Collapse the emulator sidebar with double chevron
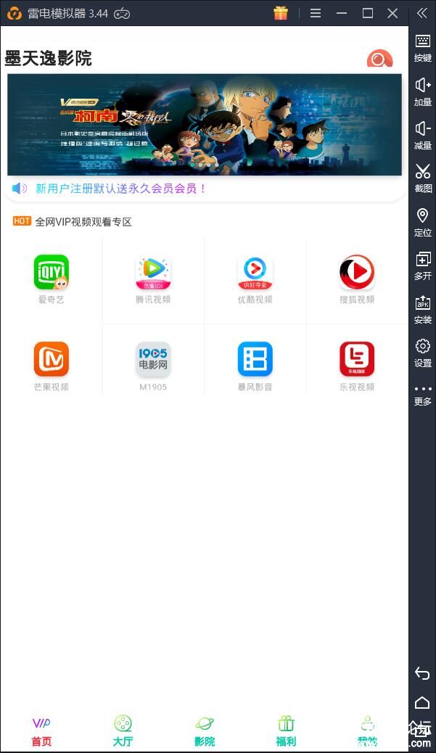 [x=422, y=13]
